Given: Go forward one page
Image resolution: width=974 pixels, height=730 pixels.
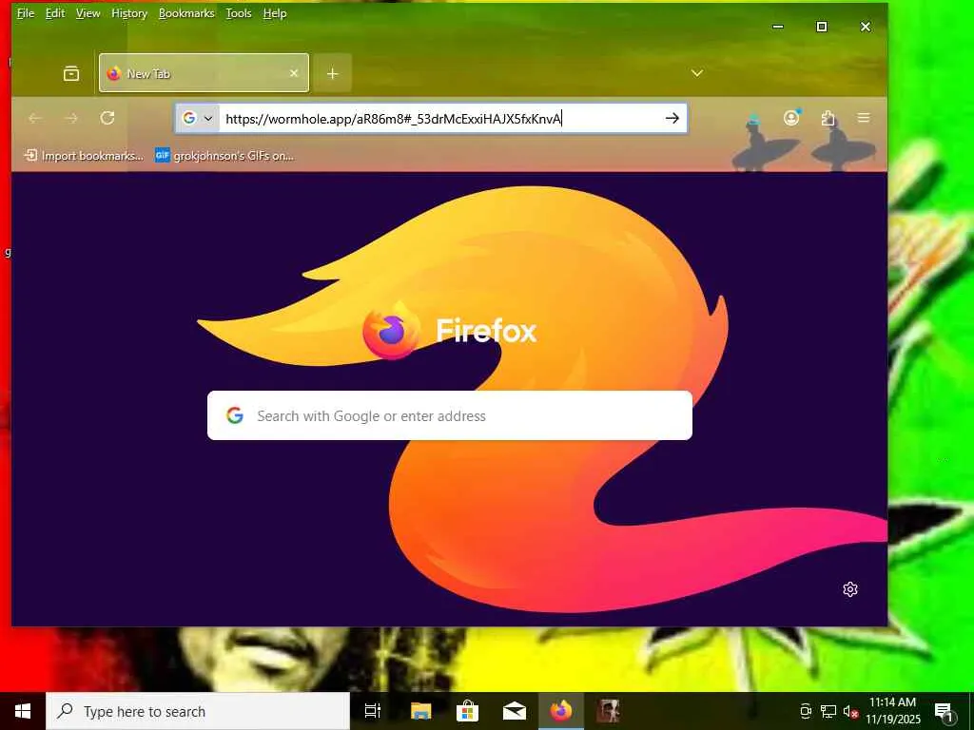Looking at the screenshot, I should 71,118.
